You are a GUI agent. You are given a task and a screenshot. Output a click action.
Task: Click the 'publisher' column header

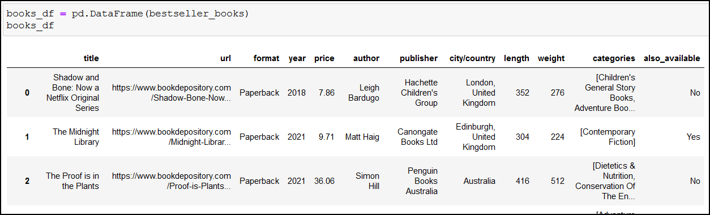pyautogui.click(x=418, y=58)
